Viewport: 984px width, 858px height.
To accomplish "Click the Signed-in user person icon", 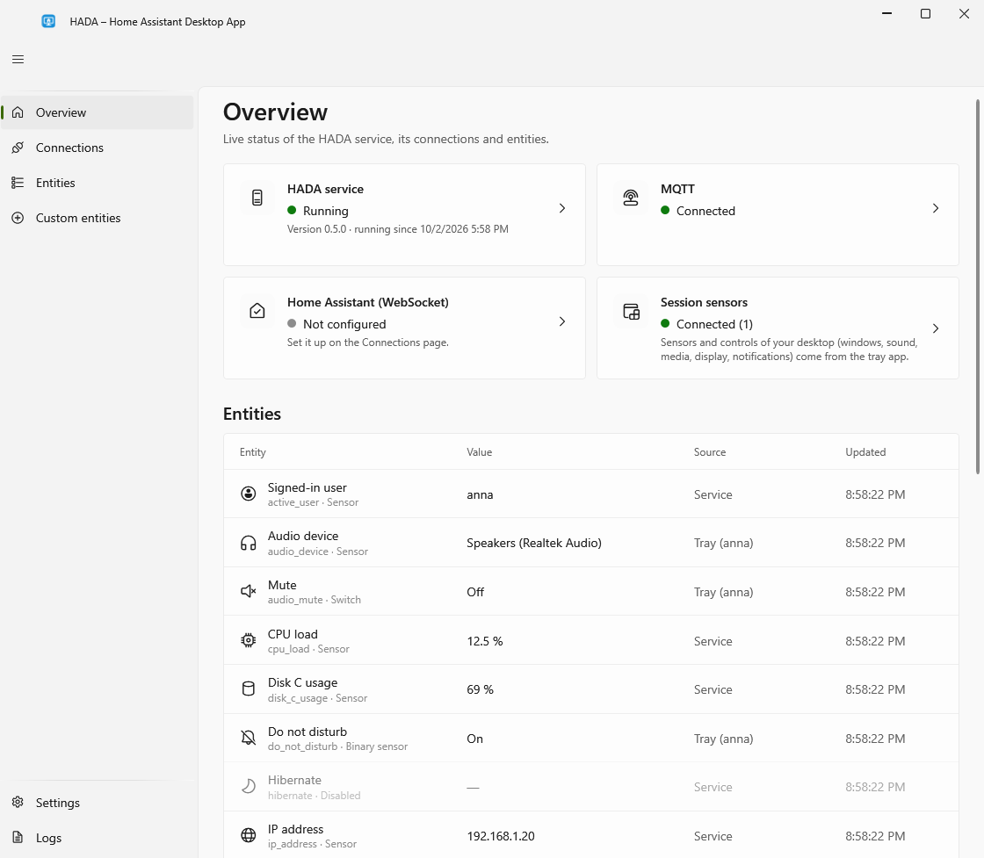I will [x=249, y=494].
